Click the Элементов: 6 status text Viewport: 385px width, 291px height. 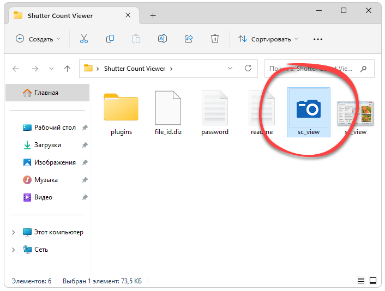32,281
